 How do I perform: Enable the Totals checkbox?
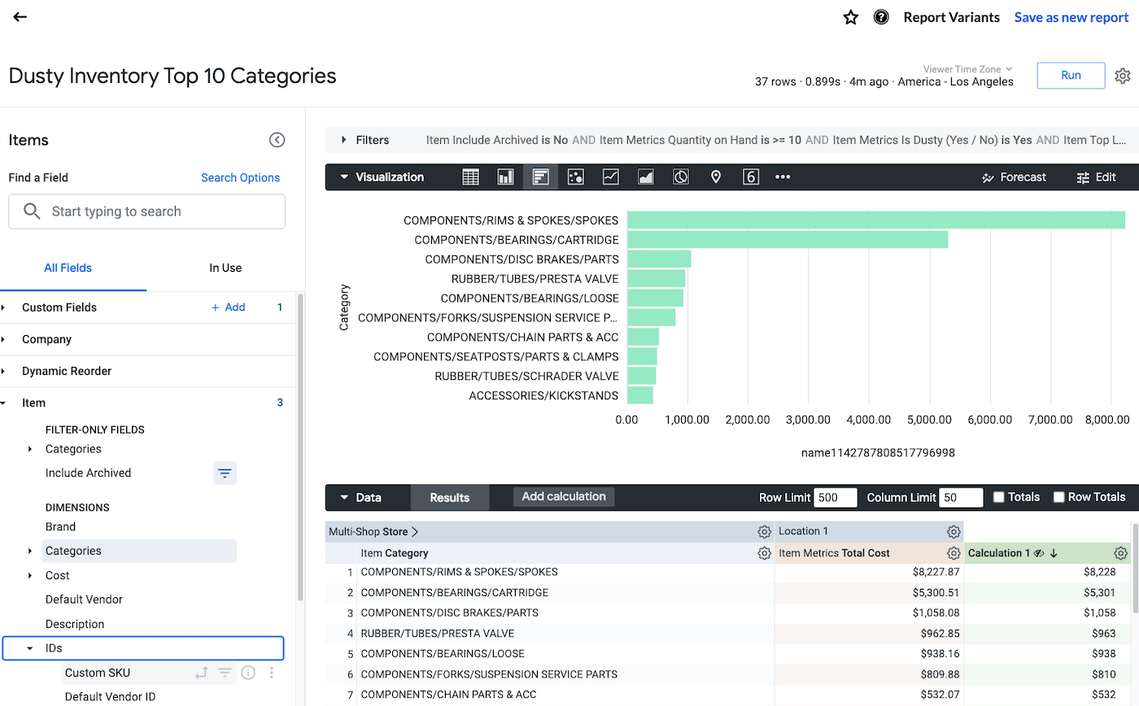(x=999, y=496)
